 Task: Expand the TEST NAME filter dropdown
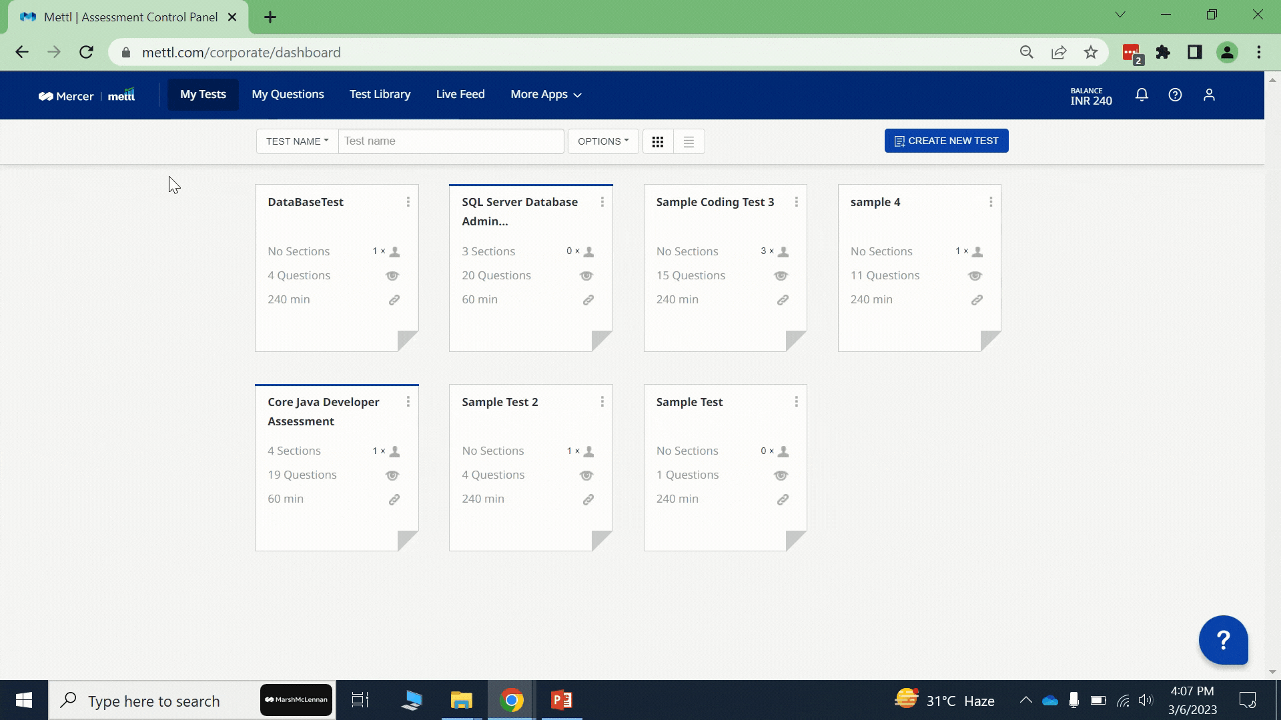tap(297, 141)
